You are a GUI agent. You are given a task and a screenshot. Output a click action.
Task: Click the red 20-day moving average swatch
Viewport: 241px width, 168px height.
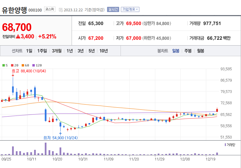12,65
